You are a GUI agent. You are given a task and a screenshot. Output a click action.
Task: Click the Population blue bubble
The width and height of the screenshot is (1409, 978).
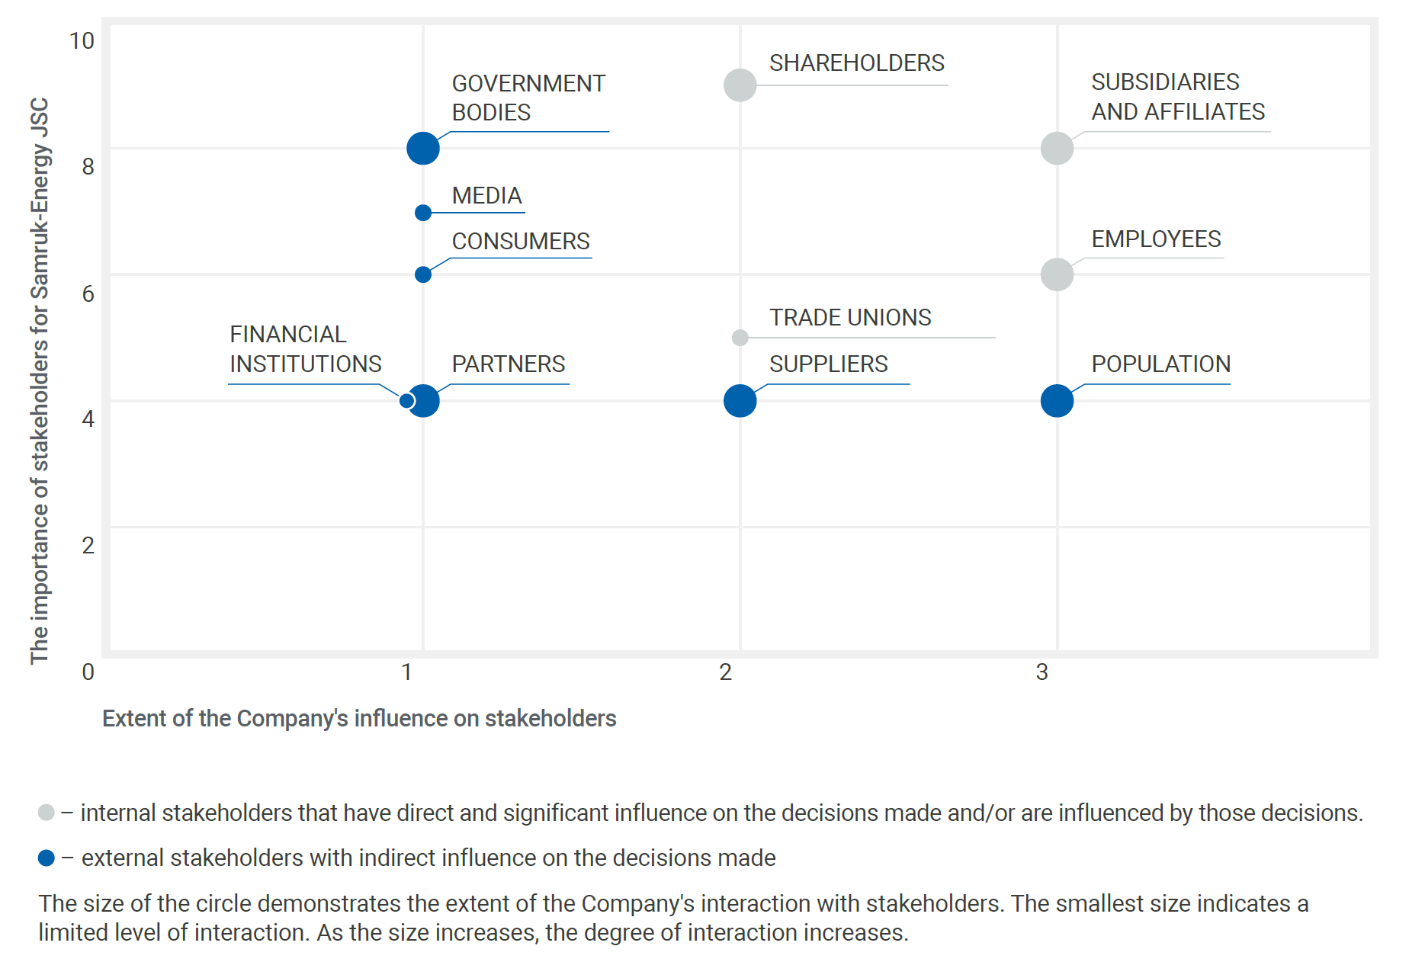[x=1057, y=401]
